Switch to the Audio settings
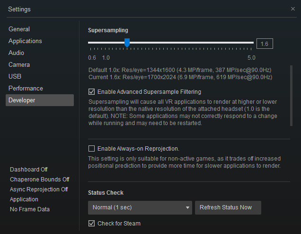301x234 pixels. pyautogui.click(x=16, y=53)
